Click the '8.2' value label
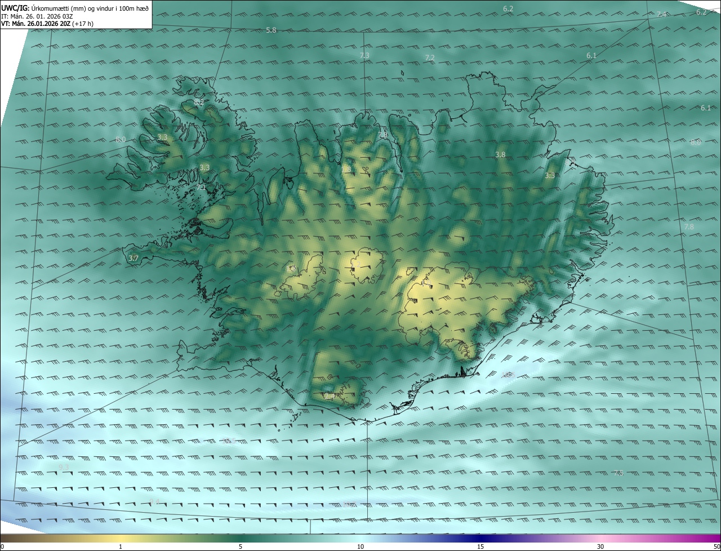 pyautogui.click(x=198, y=103)
